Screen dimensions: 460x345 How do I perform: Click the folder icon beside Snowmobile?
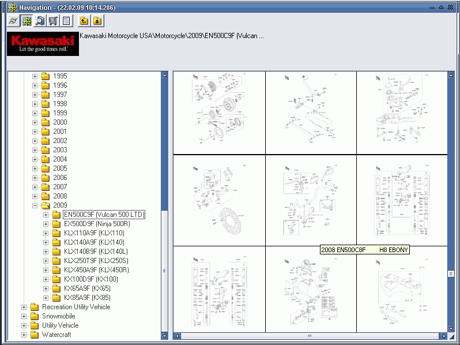pyautogui.click(x=35, y=316)
